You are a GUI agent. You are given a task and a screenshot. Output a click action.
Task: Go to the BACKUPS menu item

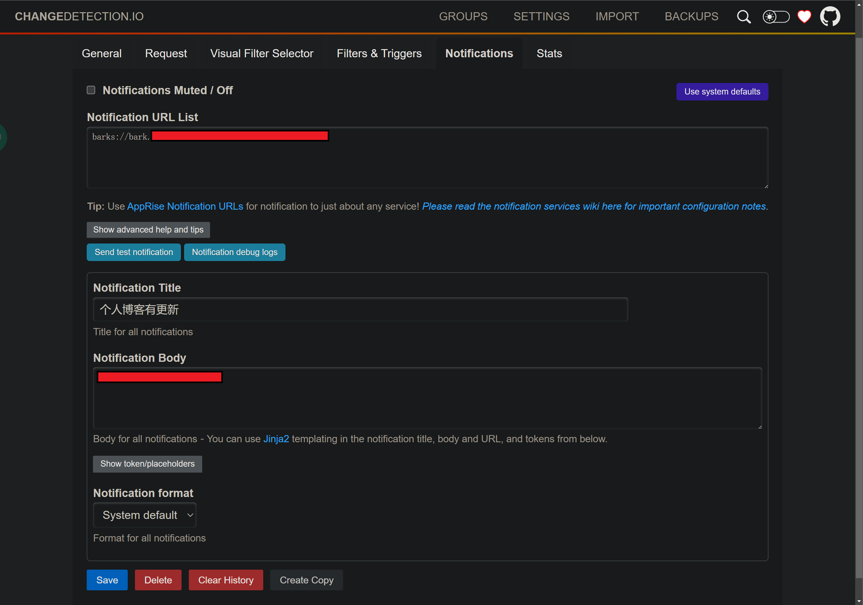[691, 17]
